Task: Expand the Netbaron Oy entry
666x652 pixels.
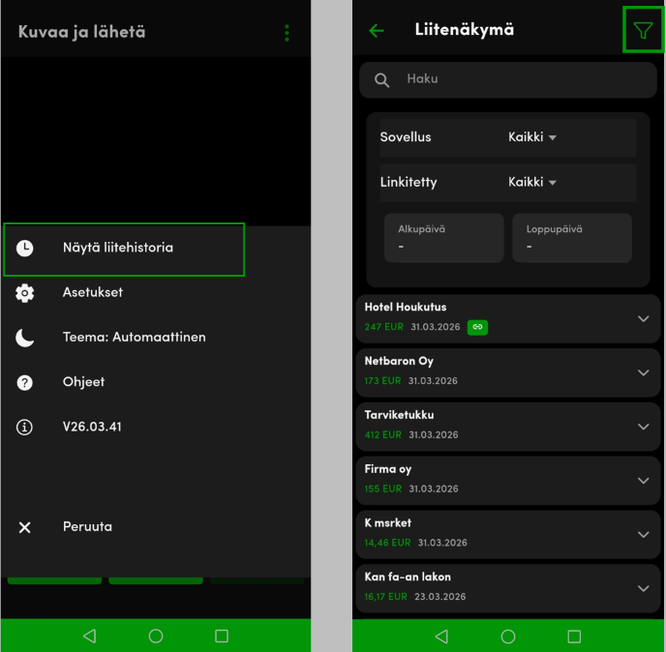Action: pyautogui.click(x=644, y=372)
